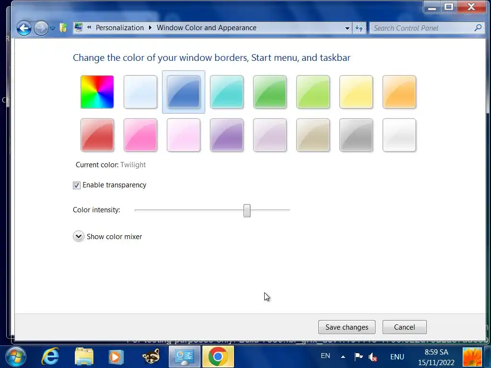Select the rainbow color-wheel swatch
491x368 pixels.
click(97, 92)
